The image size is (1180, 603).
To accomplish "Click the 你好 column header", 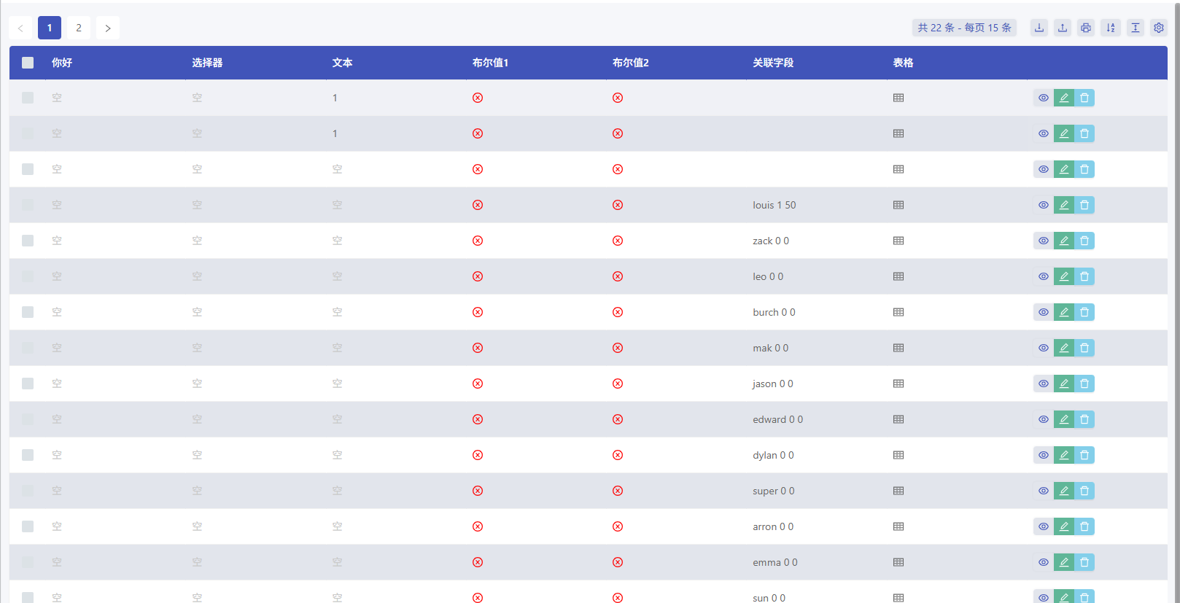I will click(x=62, y=63).
